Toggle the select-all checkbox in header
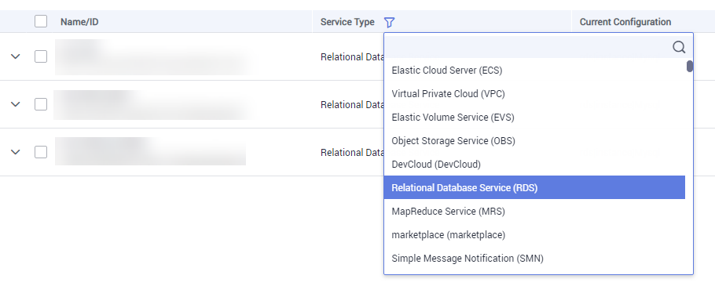The width and height of the screenshot is (715, 297). coord(41,21)
